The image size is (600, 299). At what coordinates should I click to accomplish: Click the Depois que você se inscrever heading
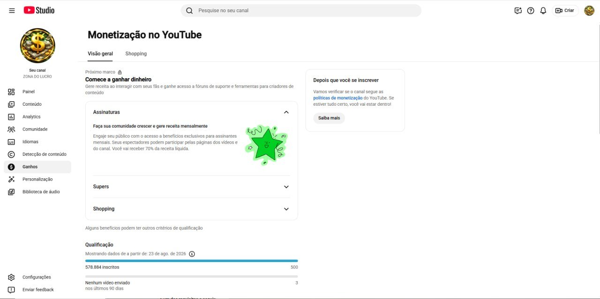pos(346,80)
